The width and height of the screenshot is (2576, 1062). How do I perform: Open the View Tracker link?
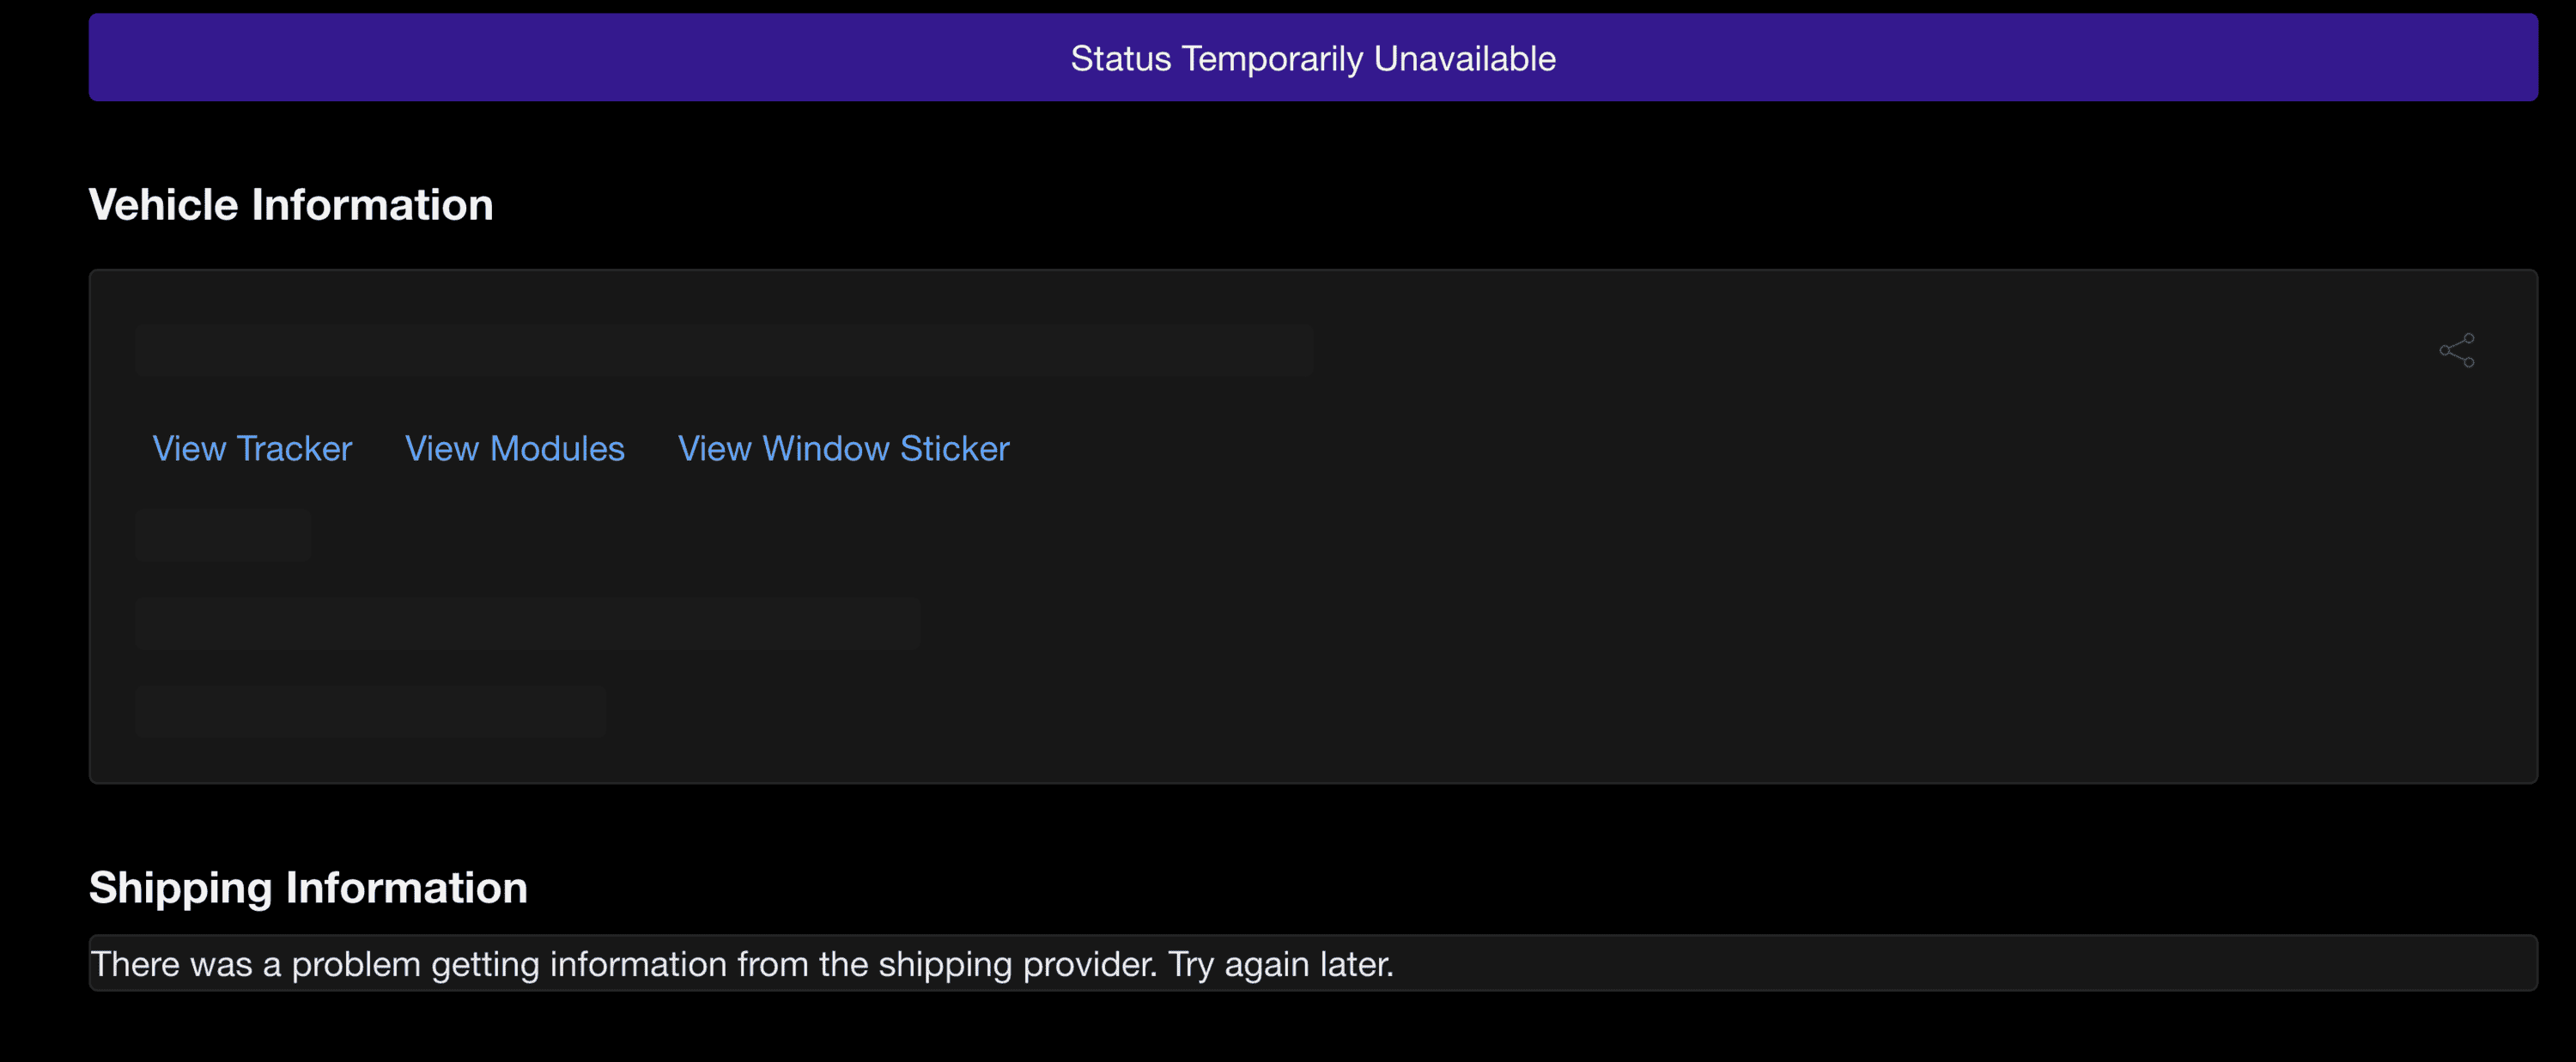252,449
